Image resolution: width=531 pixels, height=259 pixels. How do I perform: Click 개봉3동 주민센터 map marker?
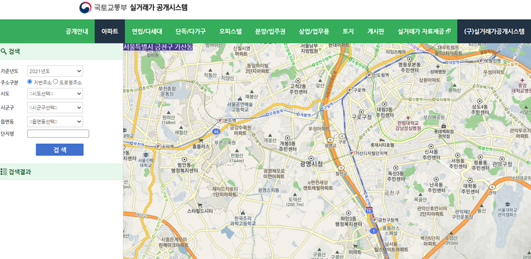[x=288, y=138]
